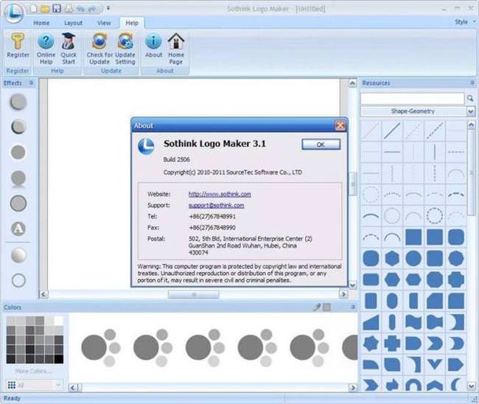Open the Style dropdown menu
The width and height of the screenshot is (479, 404).
click(x=465, y=21)
